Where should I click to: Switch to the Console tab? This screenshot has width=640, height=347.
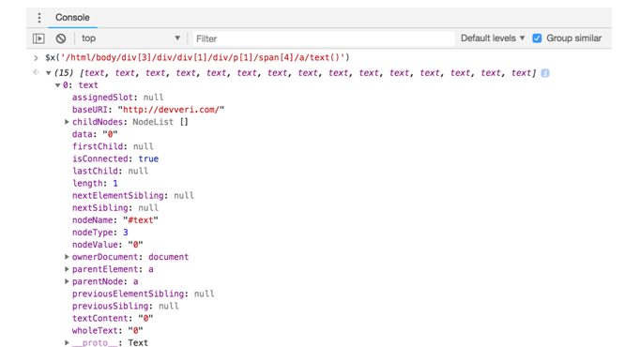(72, 18)
